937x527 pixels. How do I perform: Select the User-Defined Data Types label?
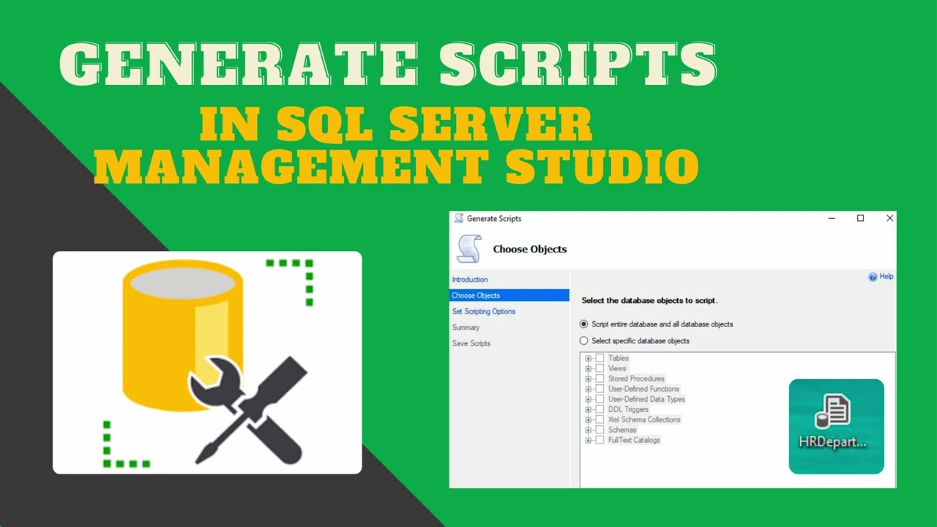[x=646, y=400]
